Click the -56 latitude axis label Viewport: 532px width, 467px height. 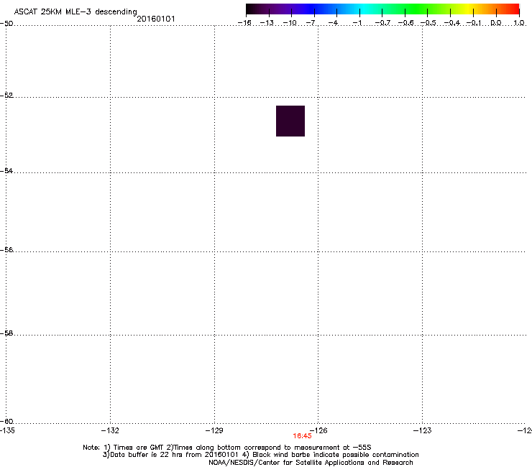6,249
